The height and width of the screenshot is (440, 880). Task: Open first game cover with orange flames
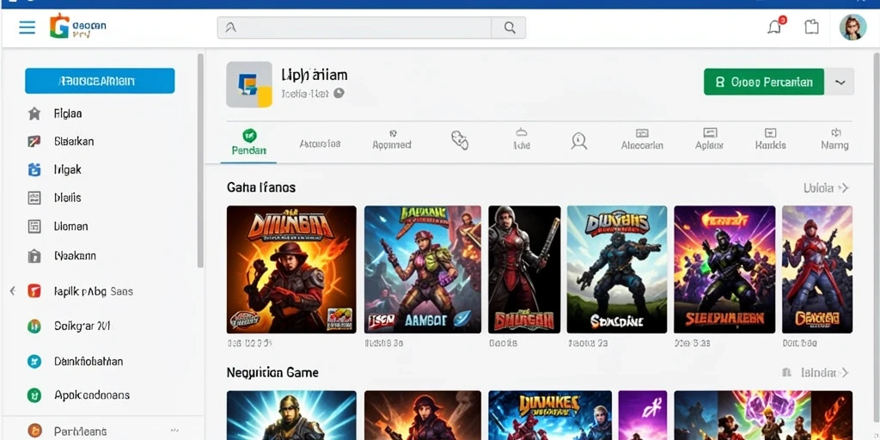point(291,269)
